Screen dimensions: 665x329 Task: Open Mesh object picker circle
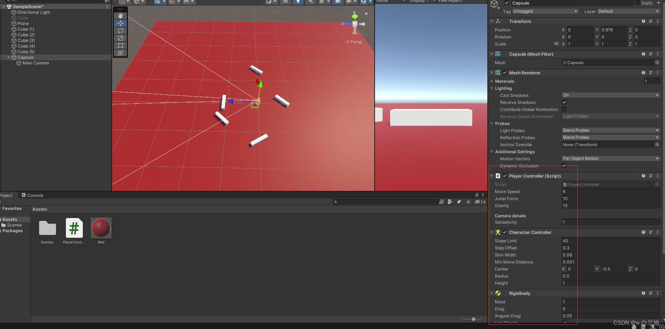657,62
